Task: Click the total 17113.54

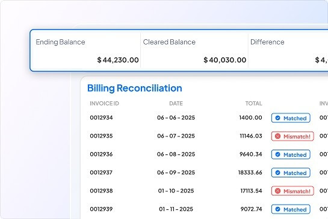Action: pos(251,191)
